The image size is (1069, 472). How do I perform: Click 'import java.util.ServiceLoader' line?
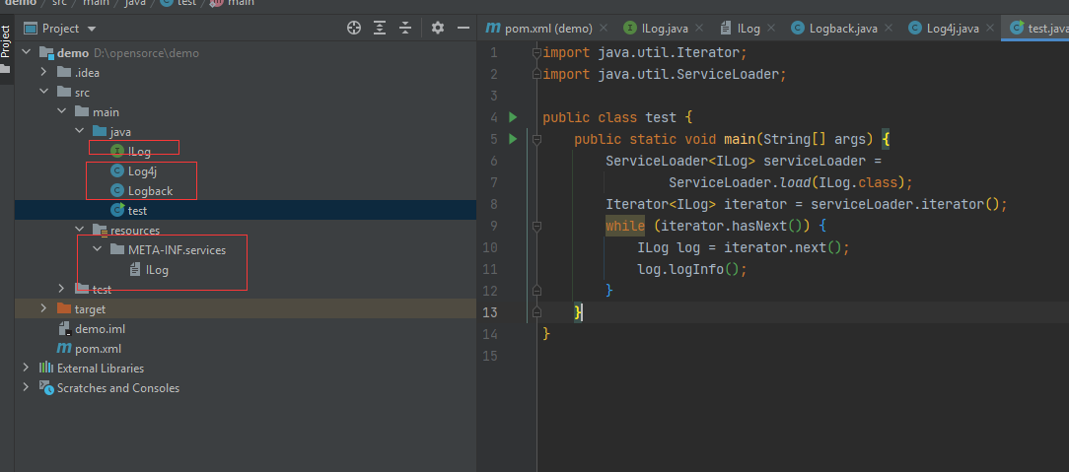665,74
